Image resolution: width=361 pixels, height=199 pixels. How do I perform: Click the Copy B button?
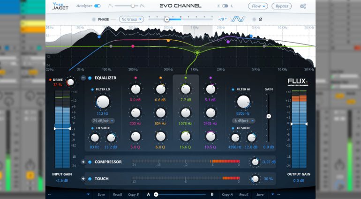point(133,194)
